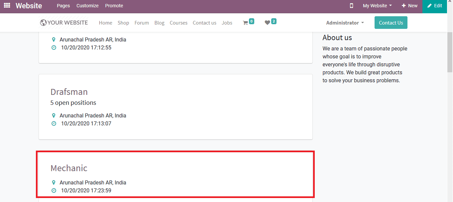The image size is (453, 202).
Task: Open the Mechanic job posting
Action: 69,168
